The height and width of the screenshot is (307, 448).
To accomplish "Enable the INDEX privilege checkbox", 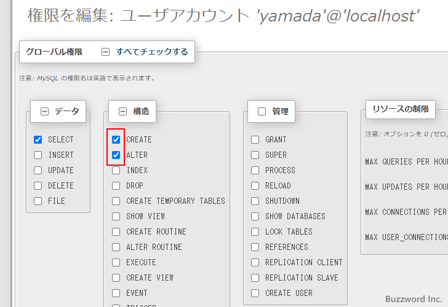I will point(116,171).
